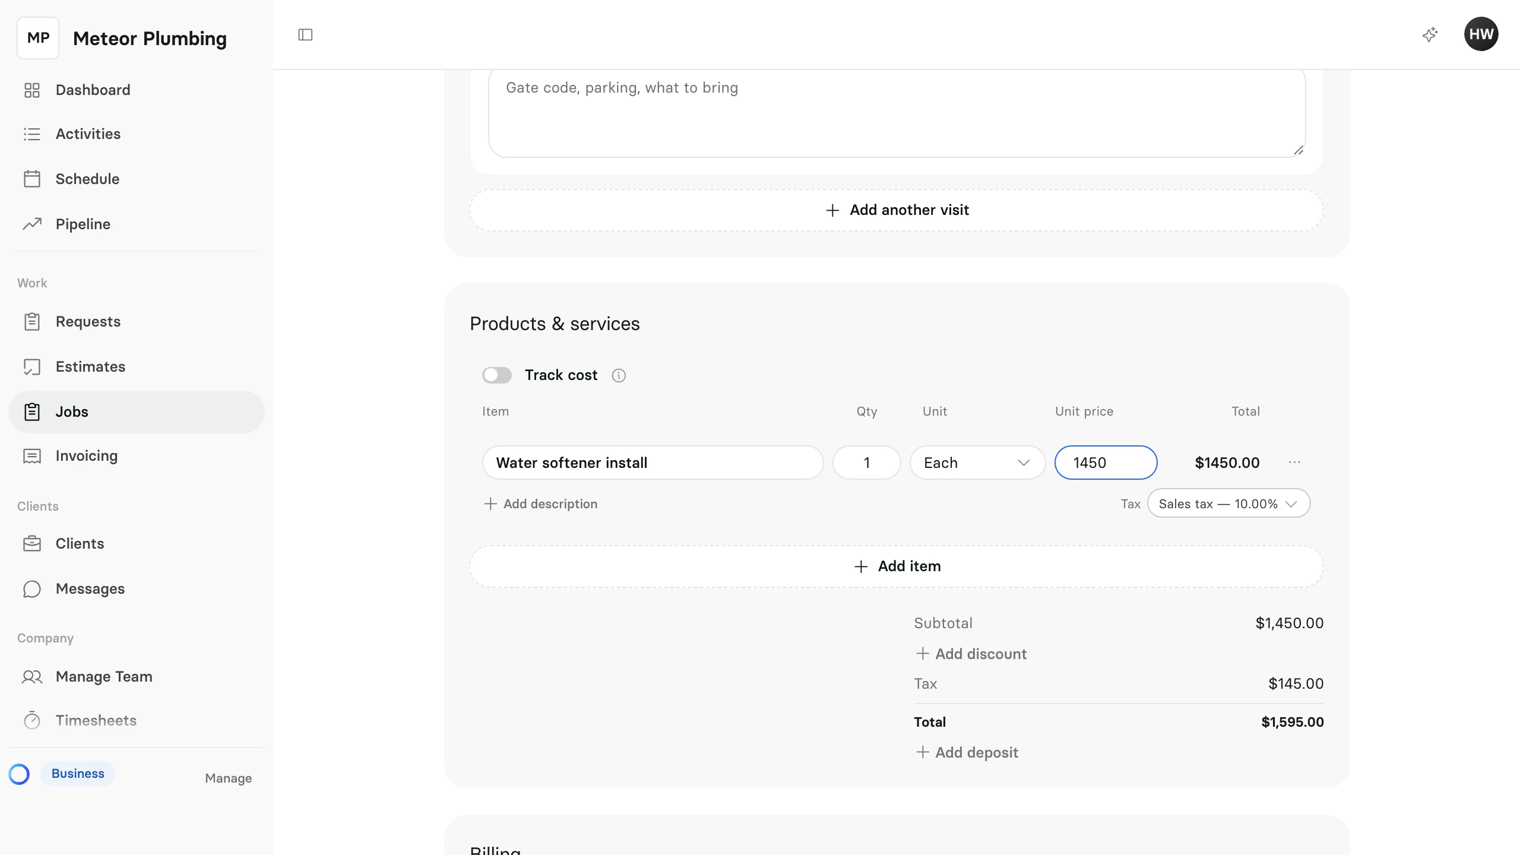Click the MP company logo badge
The height and width of the screenshot is (855, 1520).
coord(38,38)
